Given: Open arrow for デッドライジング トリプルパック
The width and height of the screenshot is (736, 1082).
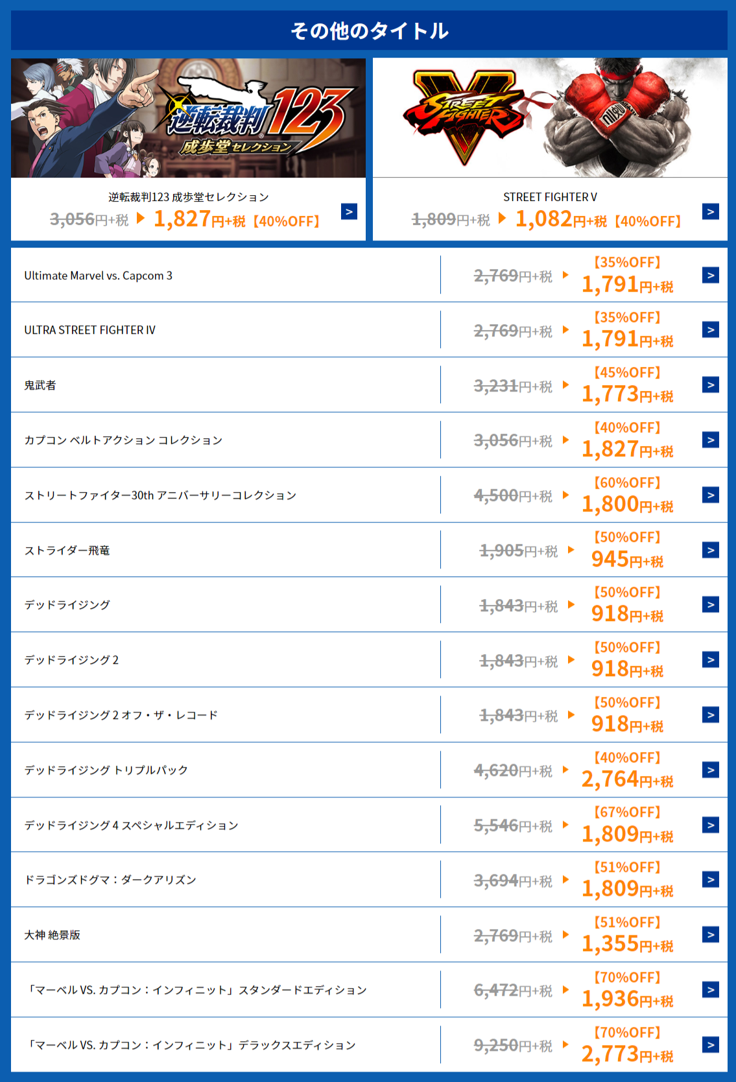Looking at the screenshot, I should click(x=710, y=770).
